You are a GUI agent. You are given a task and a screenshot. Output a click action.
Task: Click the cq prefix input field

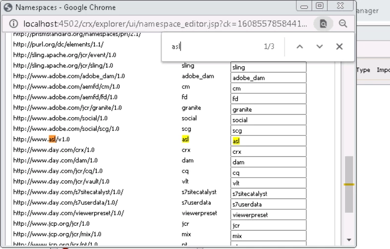pyautogui.click(x=269, y=173)
